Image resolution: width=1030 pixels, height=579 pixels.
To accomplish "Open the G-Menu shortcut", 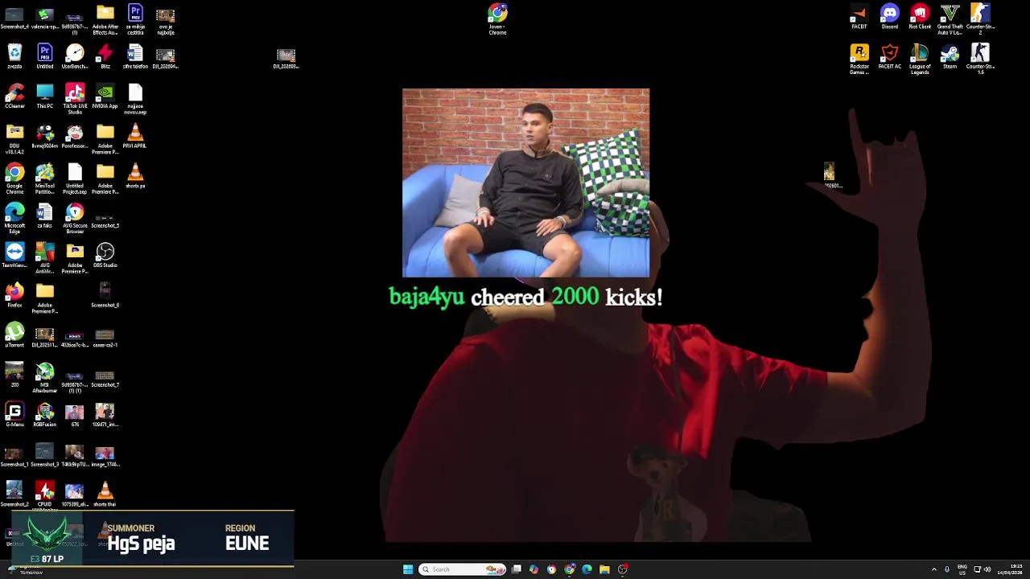I will pos(14,415).
